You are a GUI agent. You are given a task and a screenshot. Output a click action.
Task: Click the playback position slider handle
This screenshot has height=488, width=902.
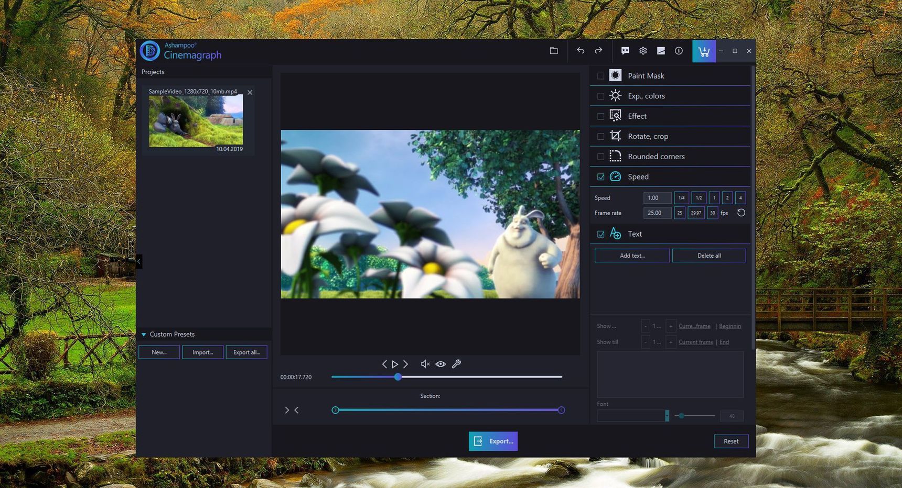pyautogui.click(x=398, y=376)
